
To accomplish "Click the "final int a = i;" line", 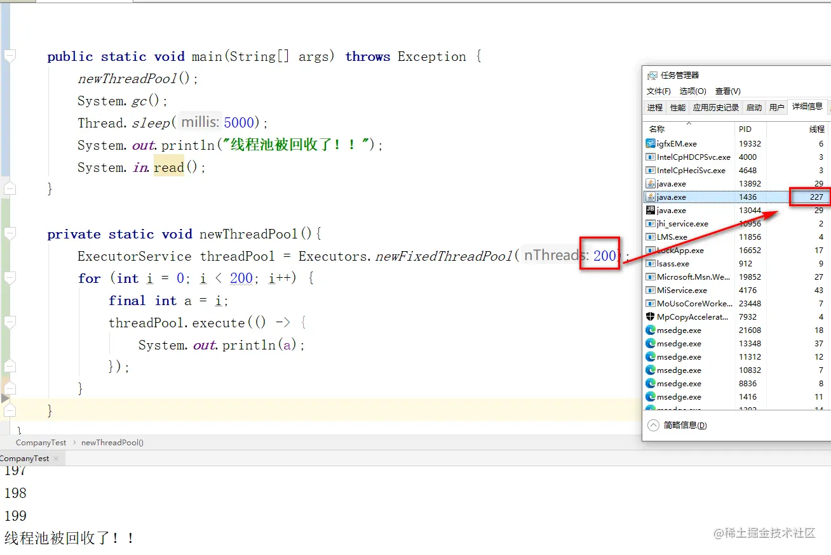I will click(x=168, y=301).
